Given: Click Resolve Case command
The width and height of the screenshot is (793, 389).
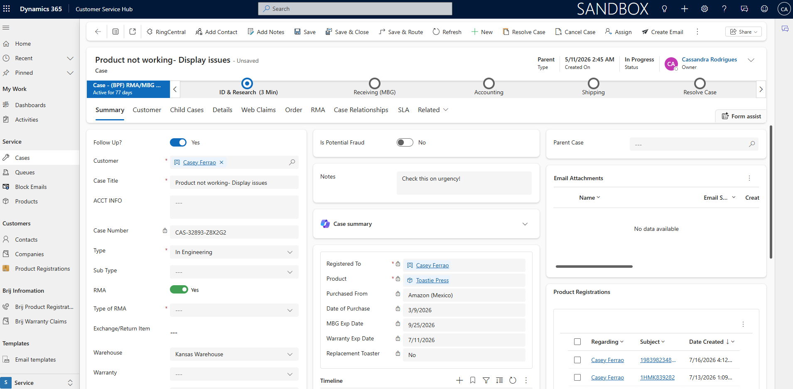Looking at the screenshot, I should coord(524,32).
